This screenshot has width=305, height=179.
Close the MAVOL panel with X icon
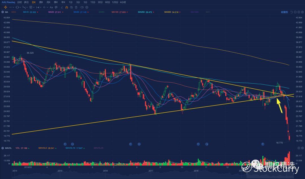click(299, 148)
